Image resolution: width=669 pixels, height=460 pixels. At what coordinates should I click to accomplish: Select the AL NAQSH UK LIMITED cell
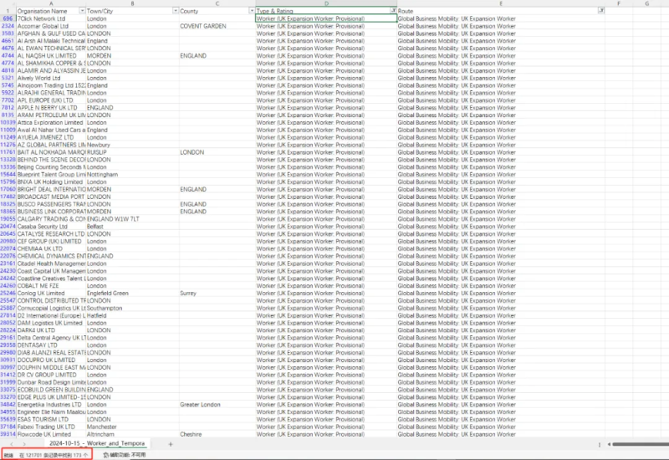point(51,56)
